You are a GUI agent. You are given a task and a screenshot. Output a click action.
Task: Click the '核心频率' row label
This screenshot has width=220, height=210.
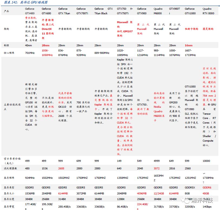[x=9, y=53]
